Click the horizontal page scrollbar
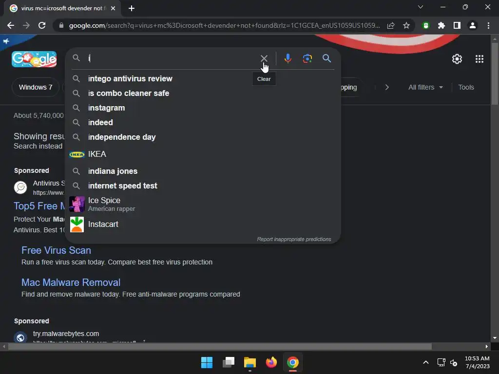Viewport: 499px width, 374px height. point(220,346)
